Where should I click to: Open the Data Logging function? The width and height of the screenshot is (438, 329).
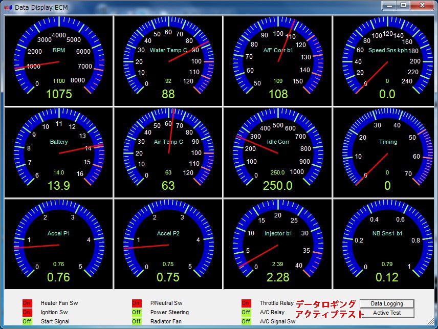pyautogui.click(x=387, y=303)
